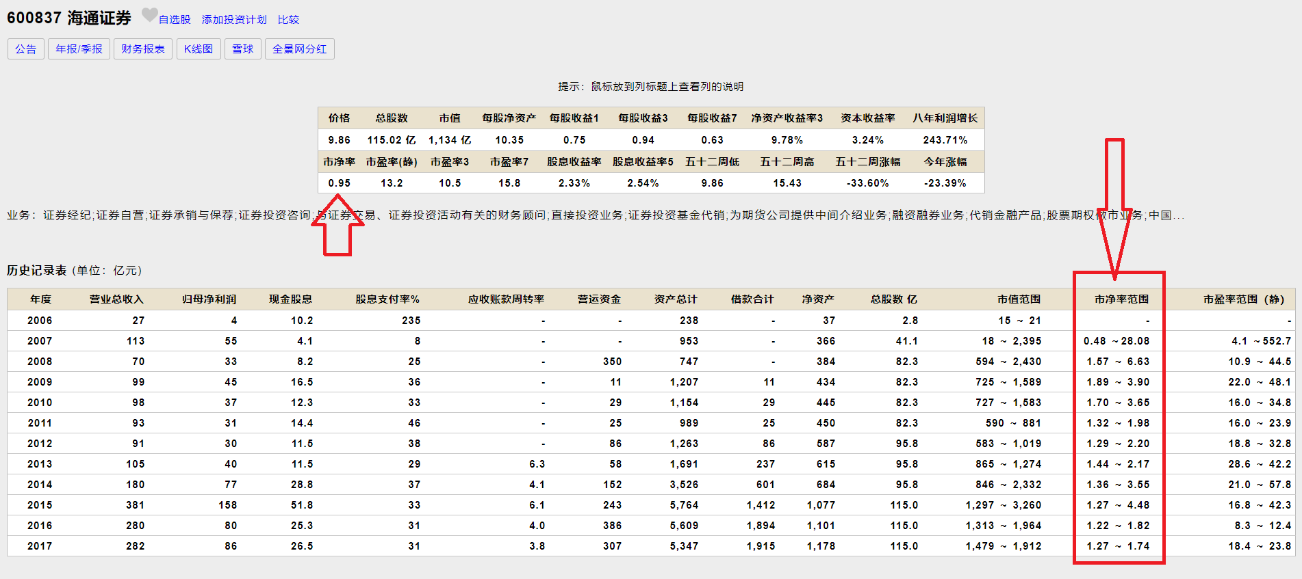Click the 市盈率(静) summary header
The height and width of the screenshot is (579, 1302).
click(392, 162)
